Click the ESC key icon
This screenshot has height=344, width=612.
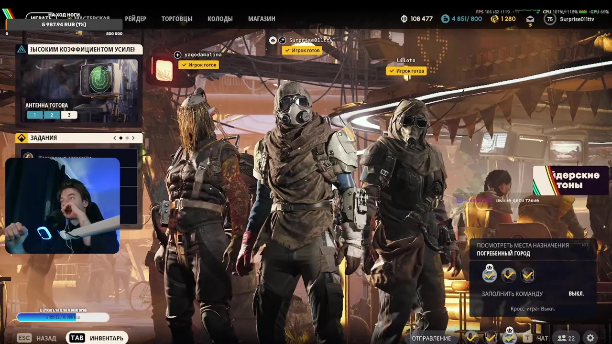click(24, 338)
